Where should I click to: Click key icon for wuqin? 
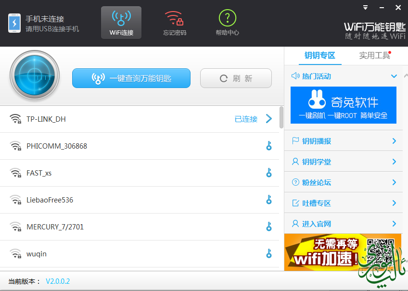click(269, 253)
